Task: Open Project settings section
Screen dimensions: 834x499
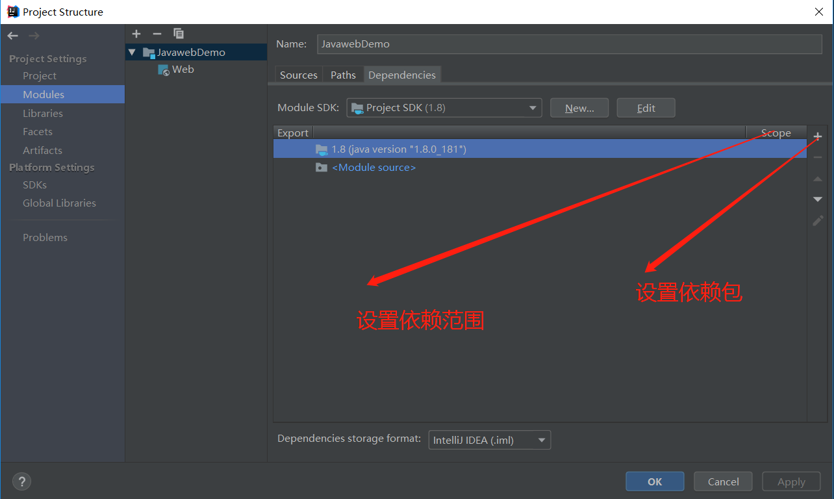Action: (x=40, y=76)
